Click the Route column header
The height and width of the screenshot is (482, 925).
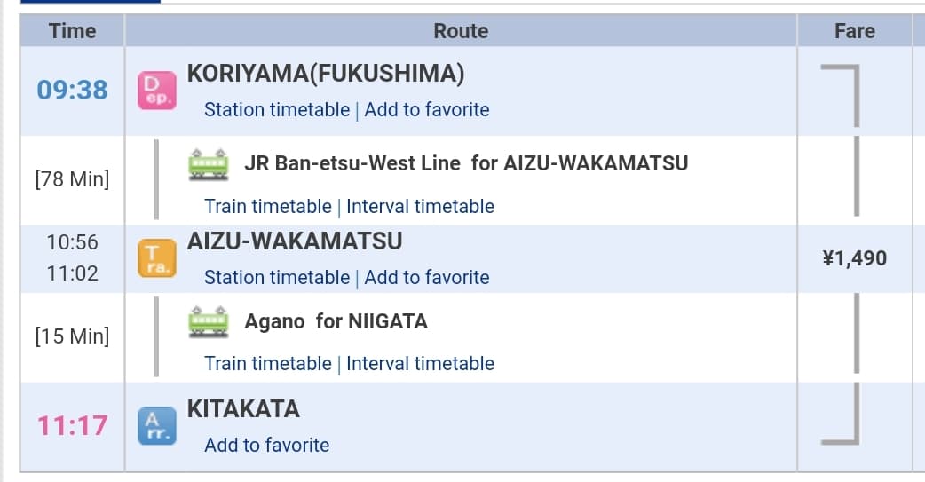[461, 31]
